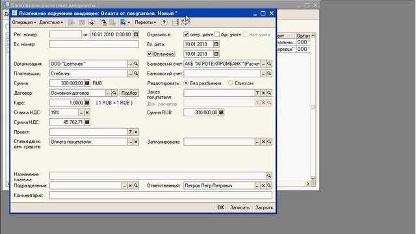Open calendar next to Вх. дата

216,44
